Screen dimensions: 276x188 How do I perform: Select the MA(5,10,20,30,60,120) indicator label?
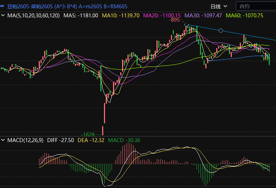[x=33, y=16]
